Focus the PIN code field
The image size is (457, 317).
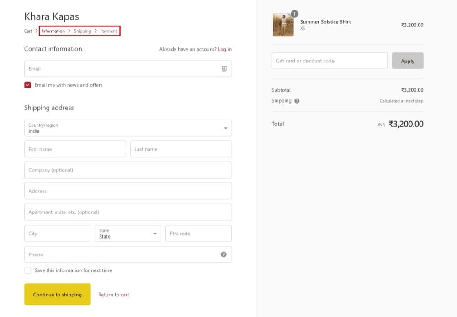tap(198, 234)
